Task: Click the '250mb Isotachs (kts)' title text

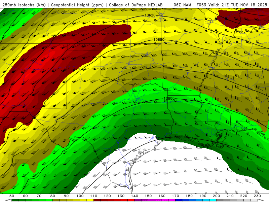Action: click(24, 5)
